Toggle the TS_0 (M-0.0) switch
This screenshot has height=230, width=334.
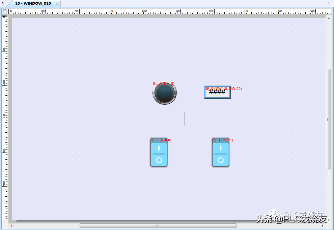click(159, 154)
